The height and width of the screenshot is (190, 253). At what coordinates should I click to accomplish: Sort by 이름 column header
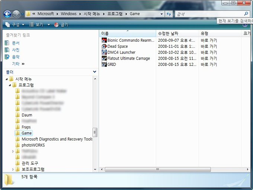click(128, 34)
